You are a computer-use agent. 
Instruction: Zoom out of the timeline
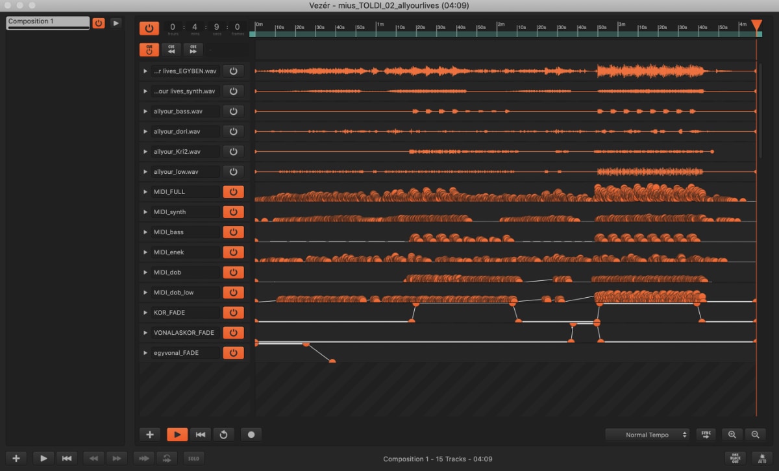[755, 435]
